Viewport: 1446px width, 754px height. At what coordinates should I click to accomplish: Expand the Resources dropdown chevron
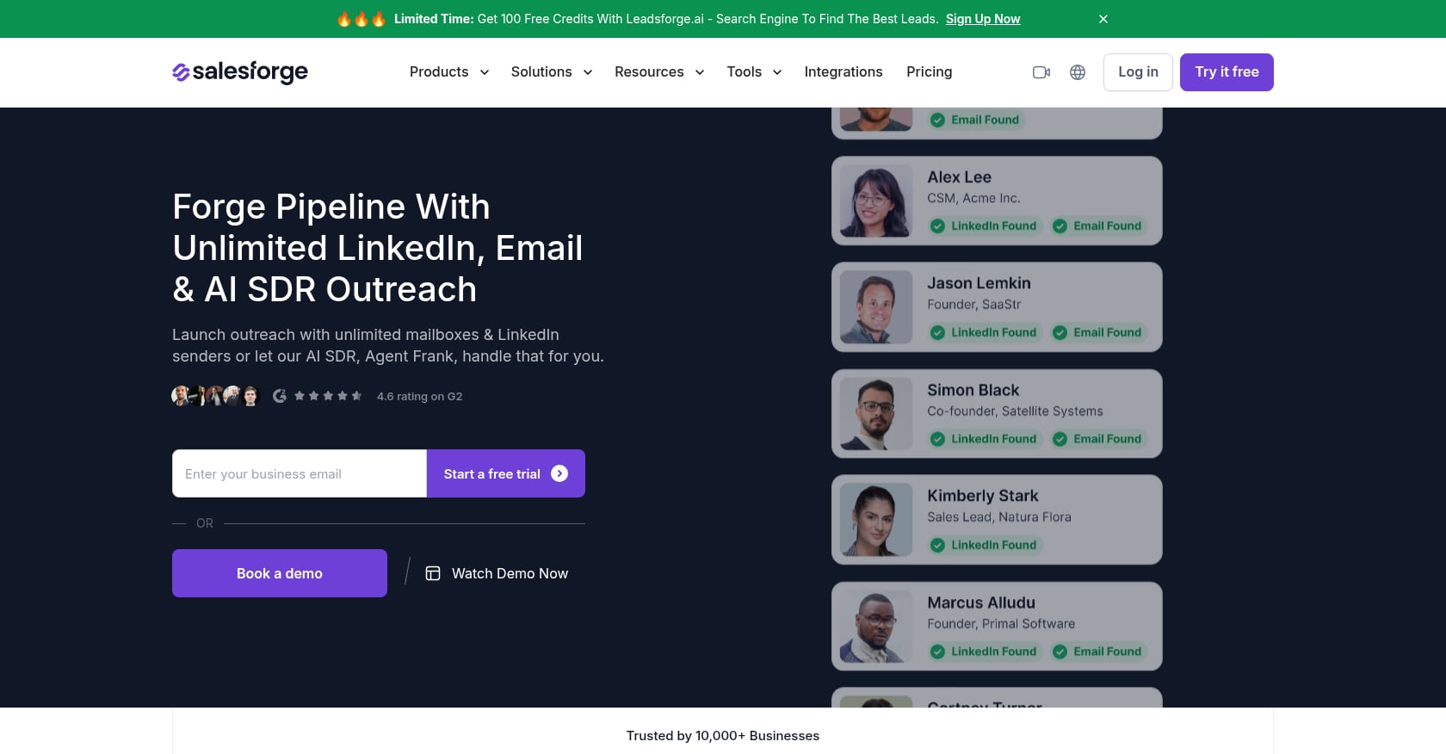click(x=700, y=72)
